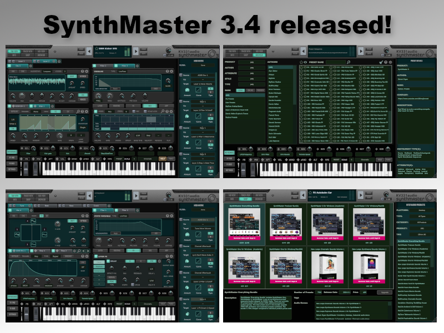The height and width of the screenshot is (333, 444).
Task: Enable Scale Lock checkbox in top-left sequencer
Action: click(x=145, y=112)
